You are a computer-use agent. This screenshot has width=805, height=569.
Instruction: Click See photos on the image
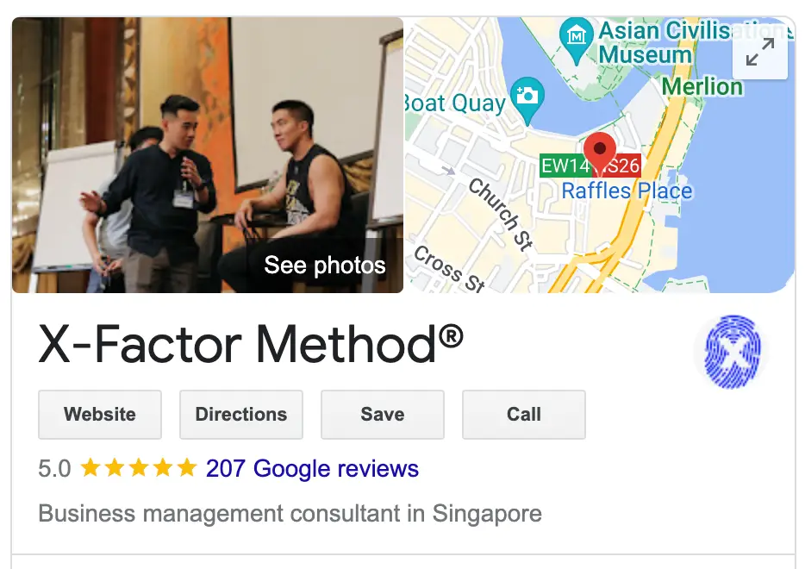point(324,265)
